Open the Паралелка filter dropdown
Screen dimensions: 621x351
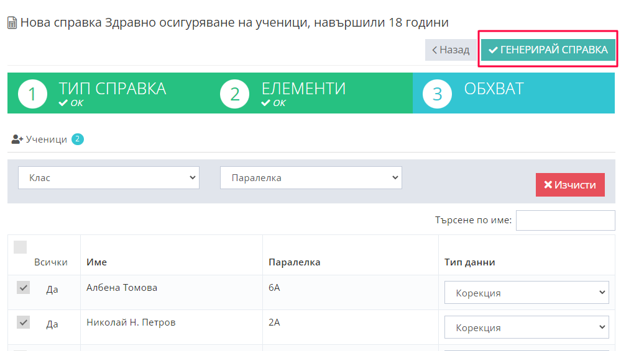(311, 178)
